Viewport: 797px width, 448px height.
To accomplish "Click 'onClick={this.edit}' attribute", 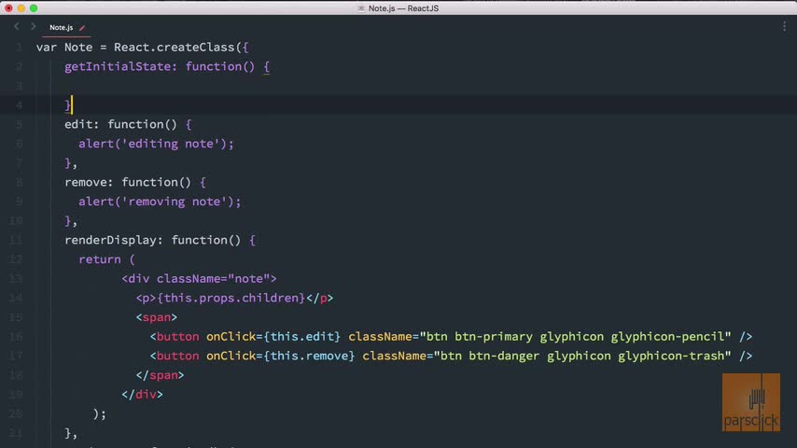I will coord(273,337).
